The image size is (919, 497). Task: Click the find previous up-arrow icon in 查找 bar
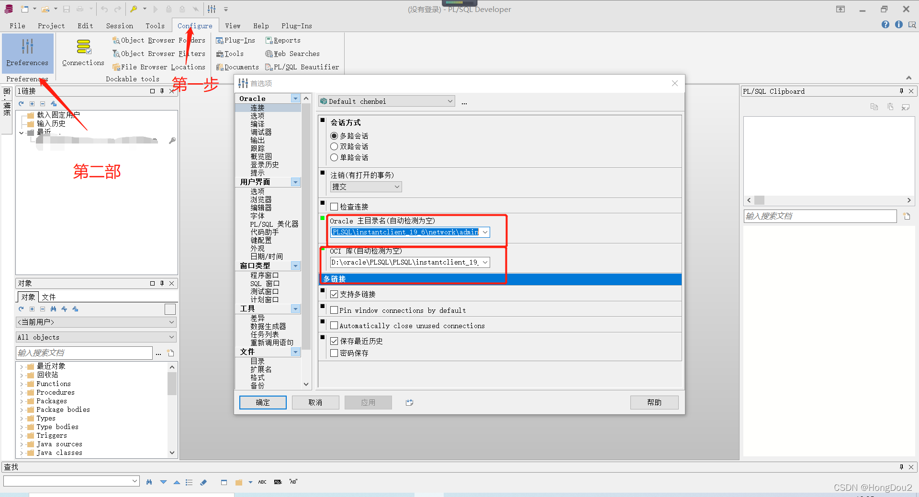177,482
